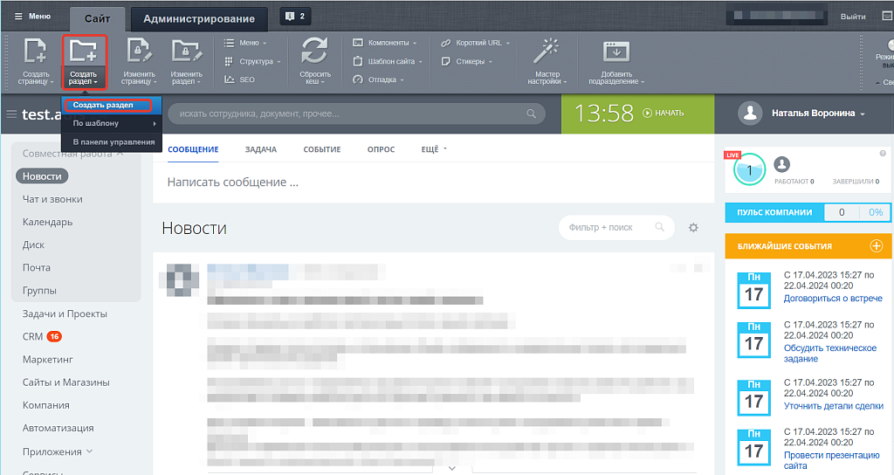Open Задачи и Проекты in sidebar
The width and height of the screenshot is (894, 475).
65,313
